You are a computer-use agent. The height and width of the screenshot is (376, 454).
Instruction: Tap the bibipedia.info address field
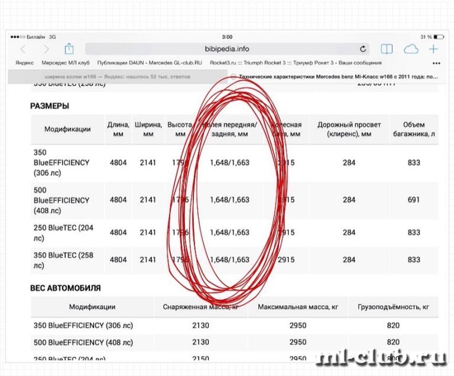(x=227, y=49)
